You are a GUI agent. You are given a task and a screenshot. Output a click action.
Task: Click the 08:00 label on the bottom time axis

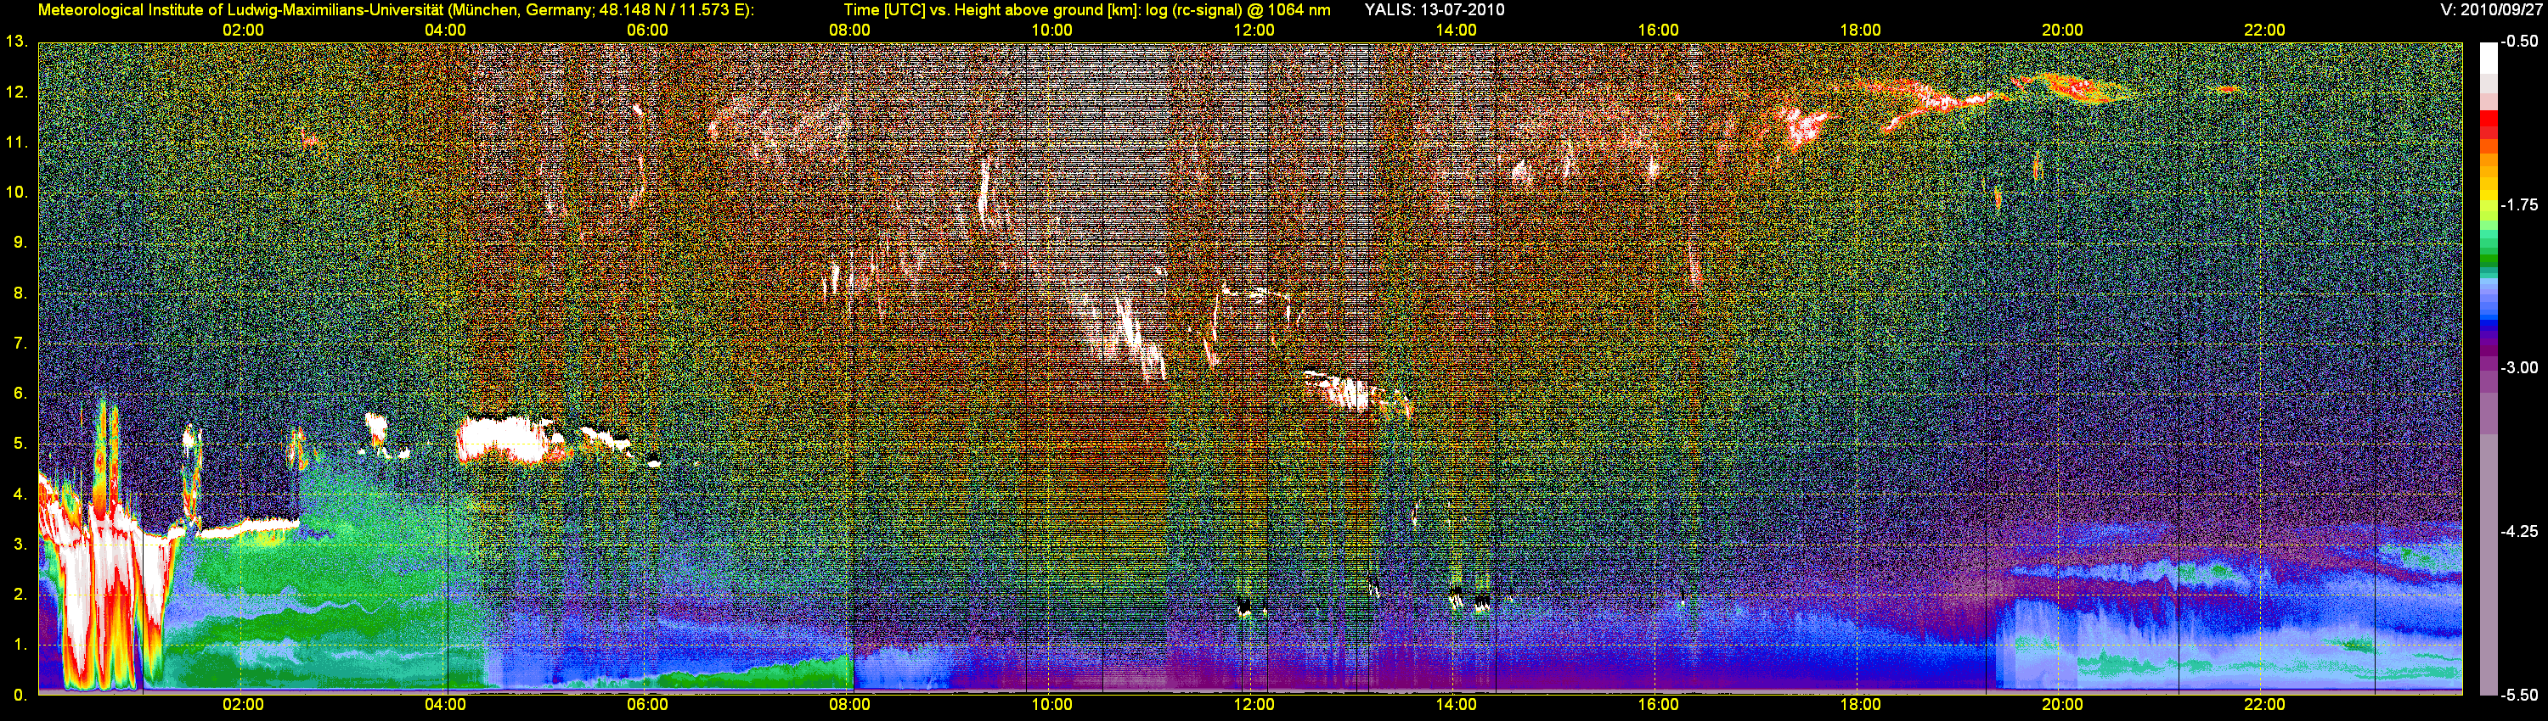pos(849,704)
